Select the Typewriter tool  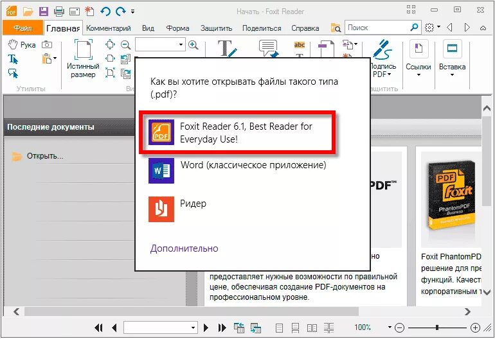click(x=227, y=48)
